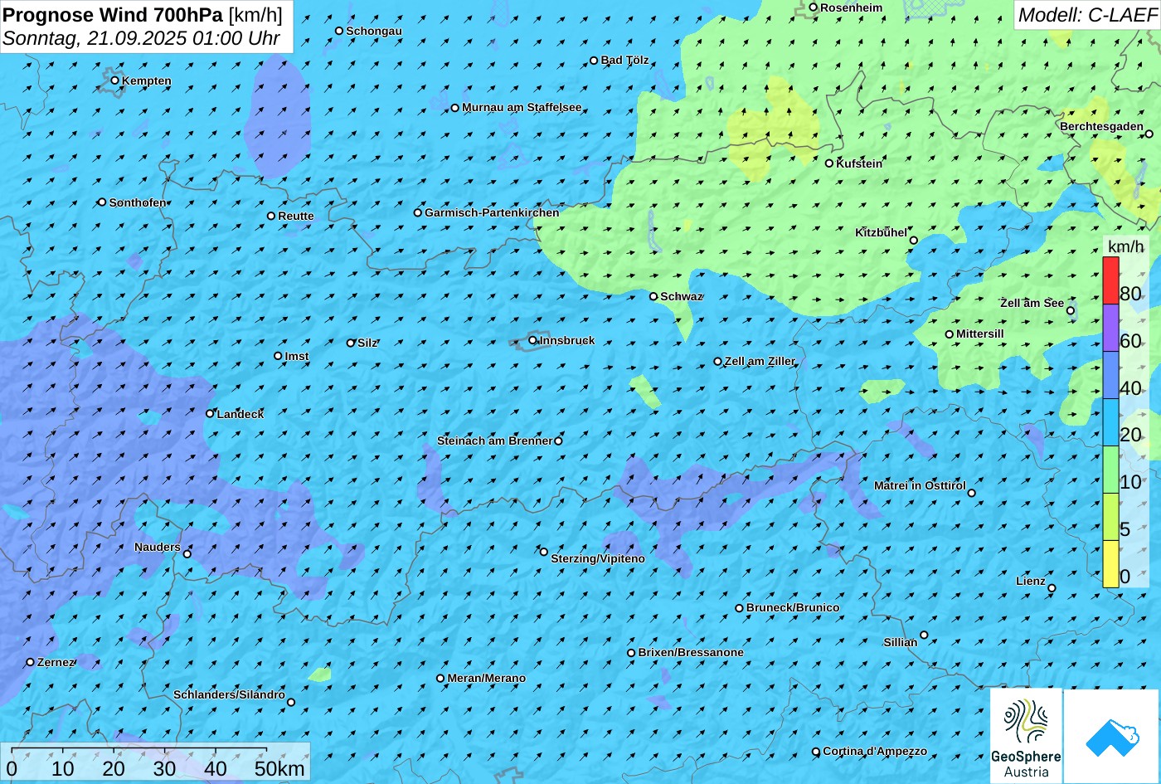Click the Rosenheim map marker
The image size is (1161, 784).
tap(814, 7)
